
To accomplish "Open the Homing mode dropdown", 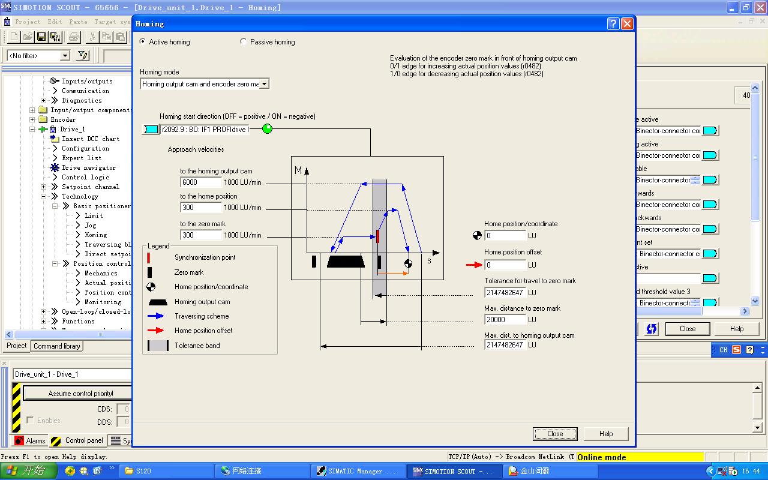I will (264, 84).
